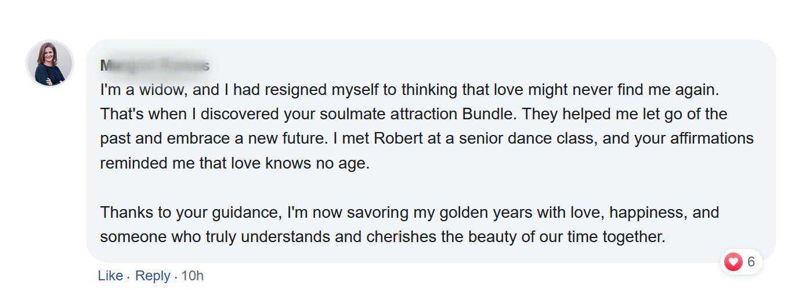Click the blurred commenter name
The height and width of the screenshot is (300, 795).
pyautogui.click(x=155, y=65)
